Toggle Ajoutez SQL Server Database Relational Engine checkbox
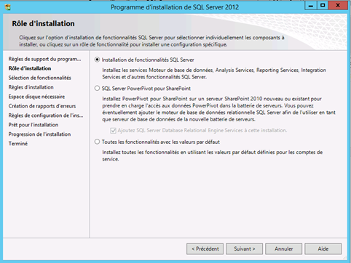 [113, 131]
